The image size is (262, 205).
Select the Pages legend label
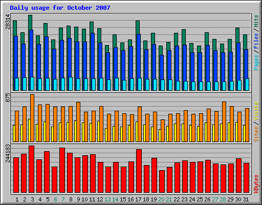point(256,63)
